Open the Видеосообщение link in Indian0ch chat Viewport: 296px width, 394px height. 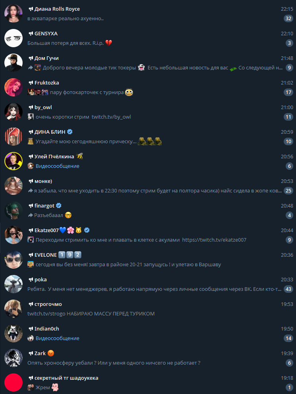57,338
